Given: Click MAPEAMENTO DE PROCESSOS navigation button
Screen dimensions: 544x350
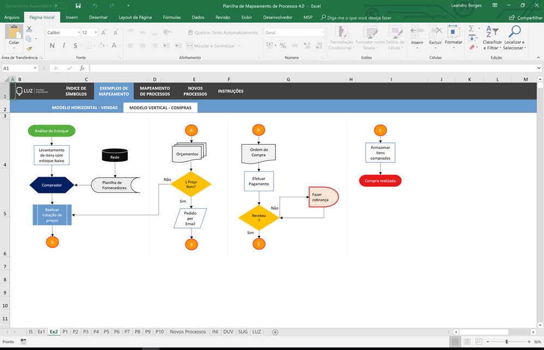Looking at the screenshot, I should coord(154,91).
